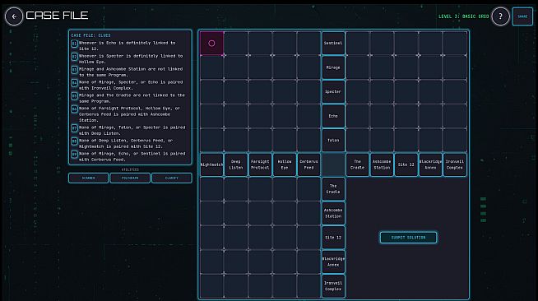Mark the Blackridge Annex row under Nightwatch
This screenshot has height=301, width=538.
(211, 262)
